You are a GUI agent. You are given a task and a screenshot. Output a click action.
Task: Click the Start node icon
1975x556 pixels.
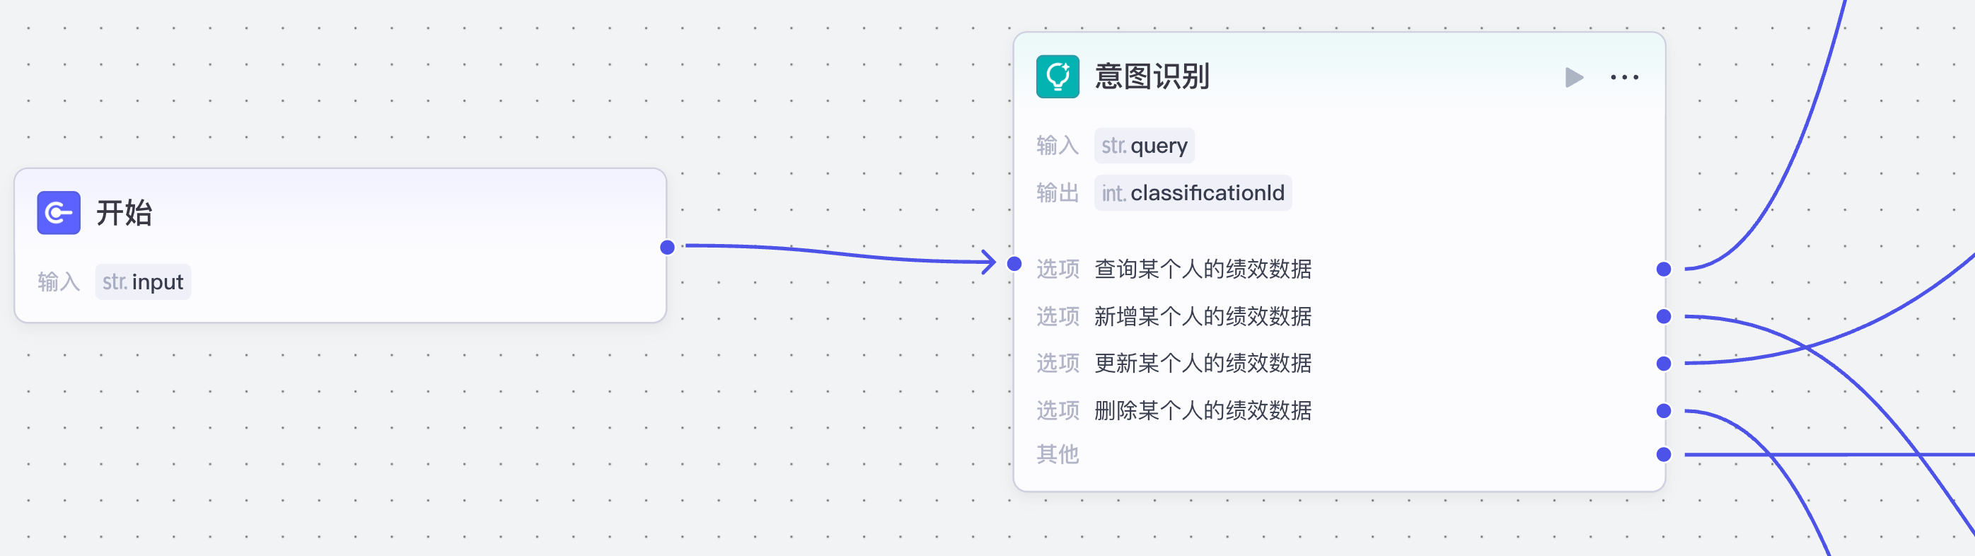point(58,212)
